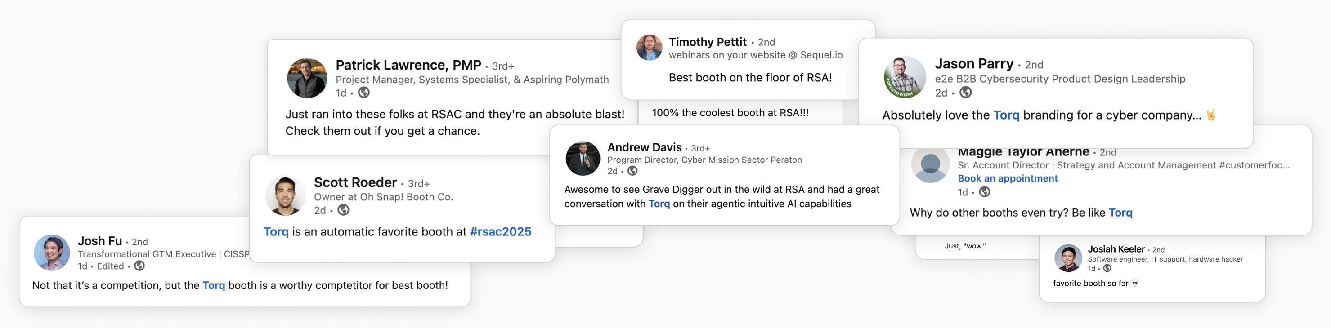Click Maggie Taylor's placeholder avatar
The width and height of the screenshot is (1331, 328).
930,165
